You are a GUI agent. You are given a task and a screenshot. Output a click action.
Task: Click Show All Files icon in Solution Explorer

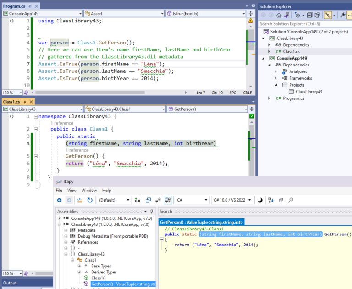[x=317, y=15]
